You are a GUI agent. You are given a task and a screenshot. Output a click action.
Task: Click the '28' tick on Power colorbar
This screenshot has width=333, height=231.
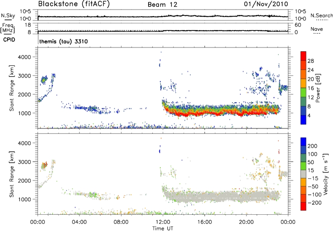pos(311,61)
